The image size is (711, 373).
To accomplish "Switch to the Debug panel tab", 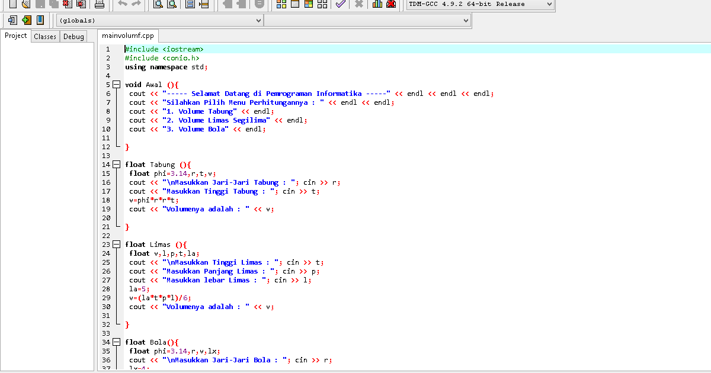I will [73, 36].
